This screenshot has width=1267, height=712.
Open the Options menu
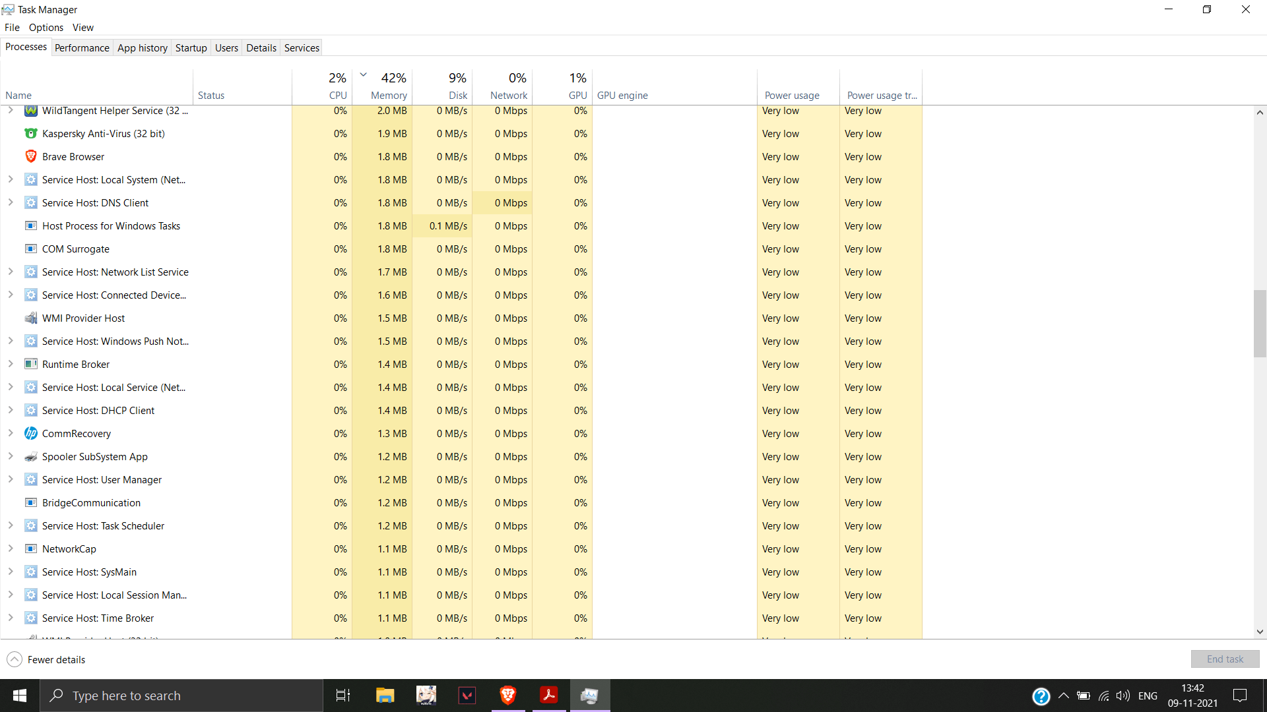click(x=46, y=28)
